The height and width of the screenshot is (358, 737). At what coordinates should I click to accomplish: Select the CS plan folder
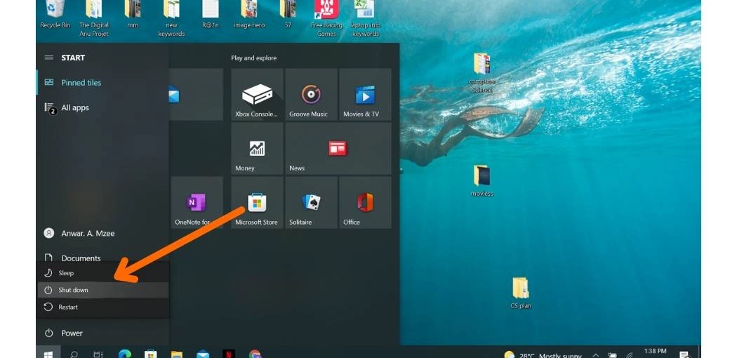520,293
